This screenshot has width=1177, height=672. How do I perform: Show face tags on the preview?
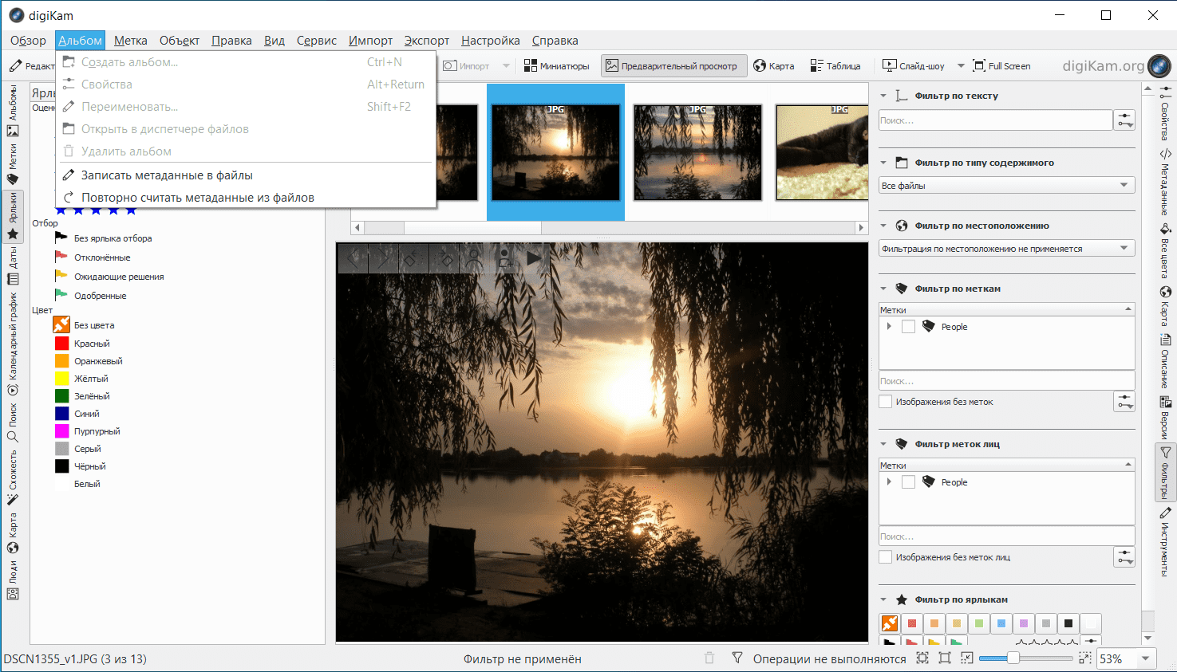click(474, 258)
